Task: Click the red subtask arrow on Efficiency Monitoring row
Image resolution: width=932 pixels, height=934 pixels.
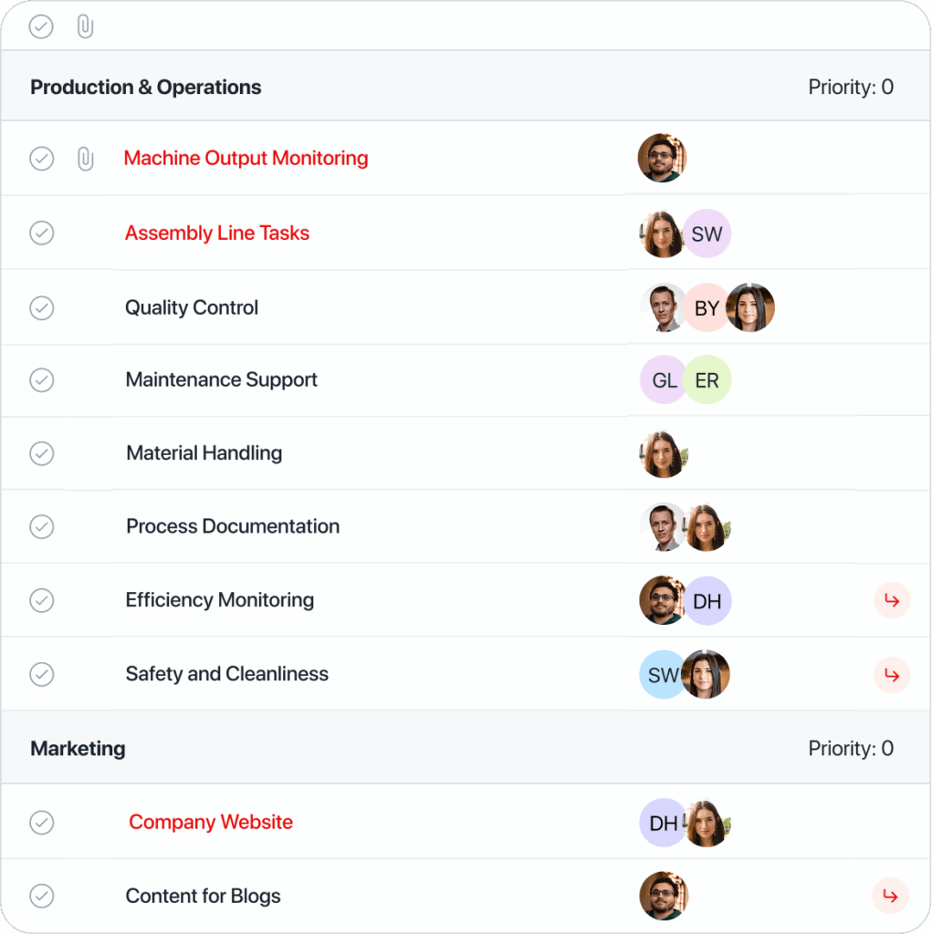Action: click(891, 600)
